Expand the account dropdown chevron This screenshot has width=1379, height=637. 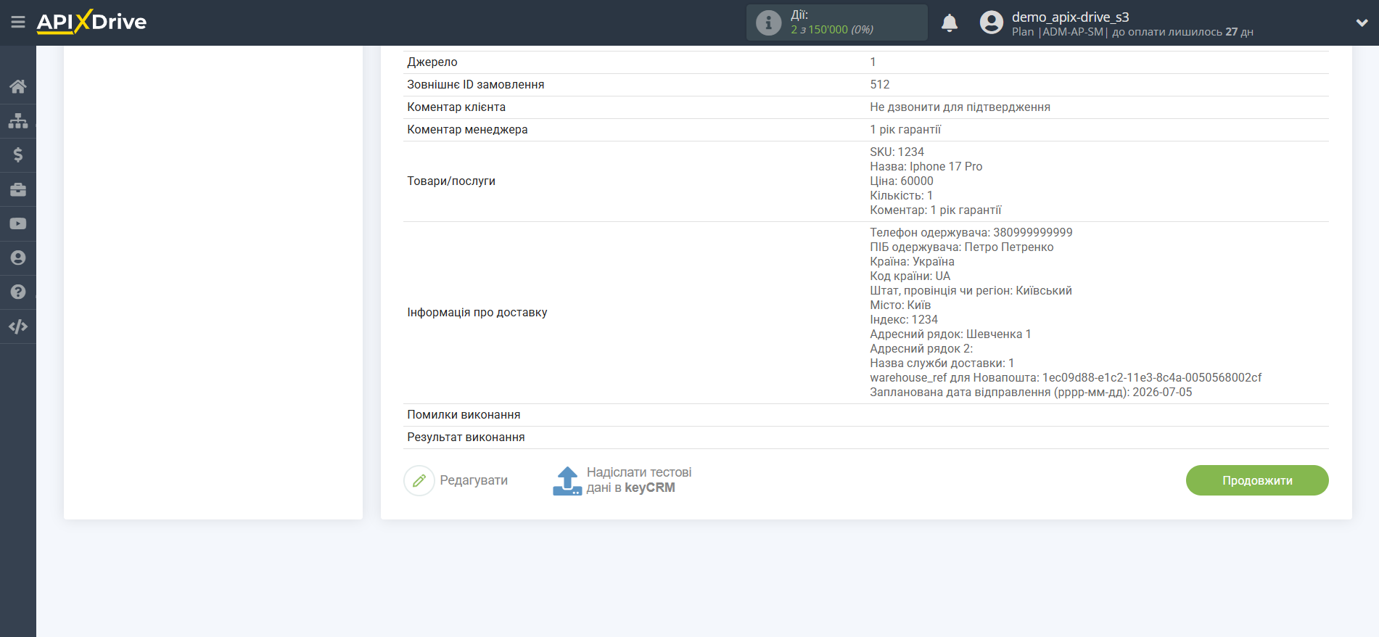coord(1362,22)
